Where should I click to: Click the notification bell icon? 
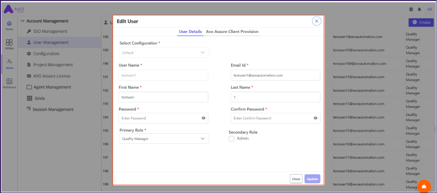(419, 9)
